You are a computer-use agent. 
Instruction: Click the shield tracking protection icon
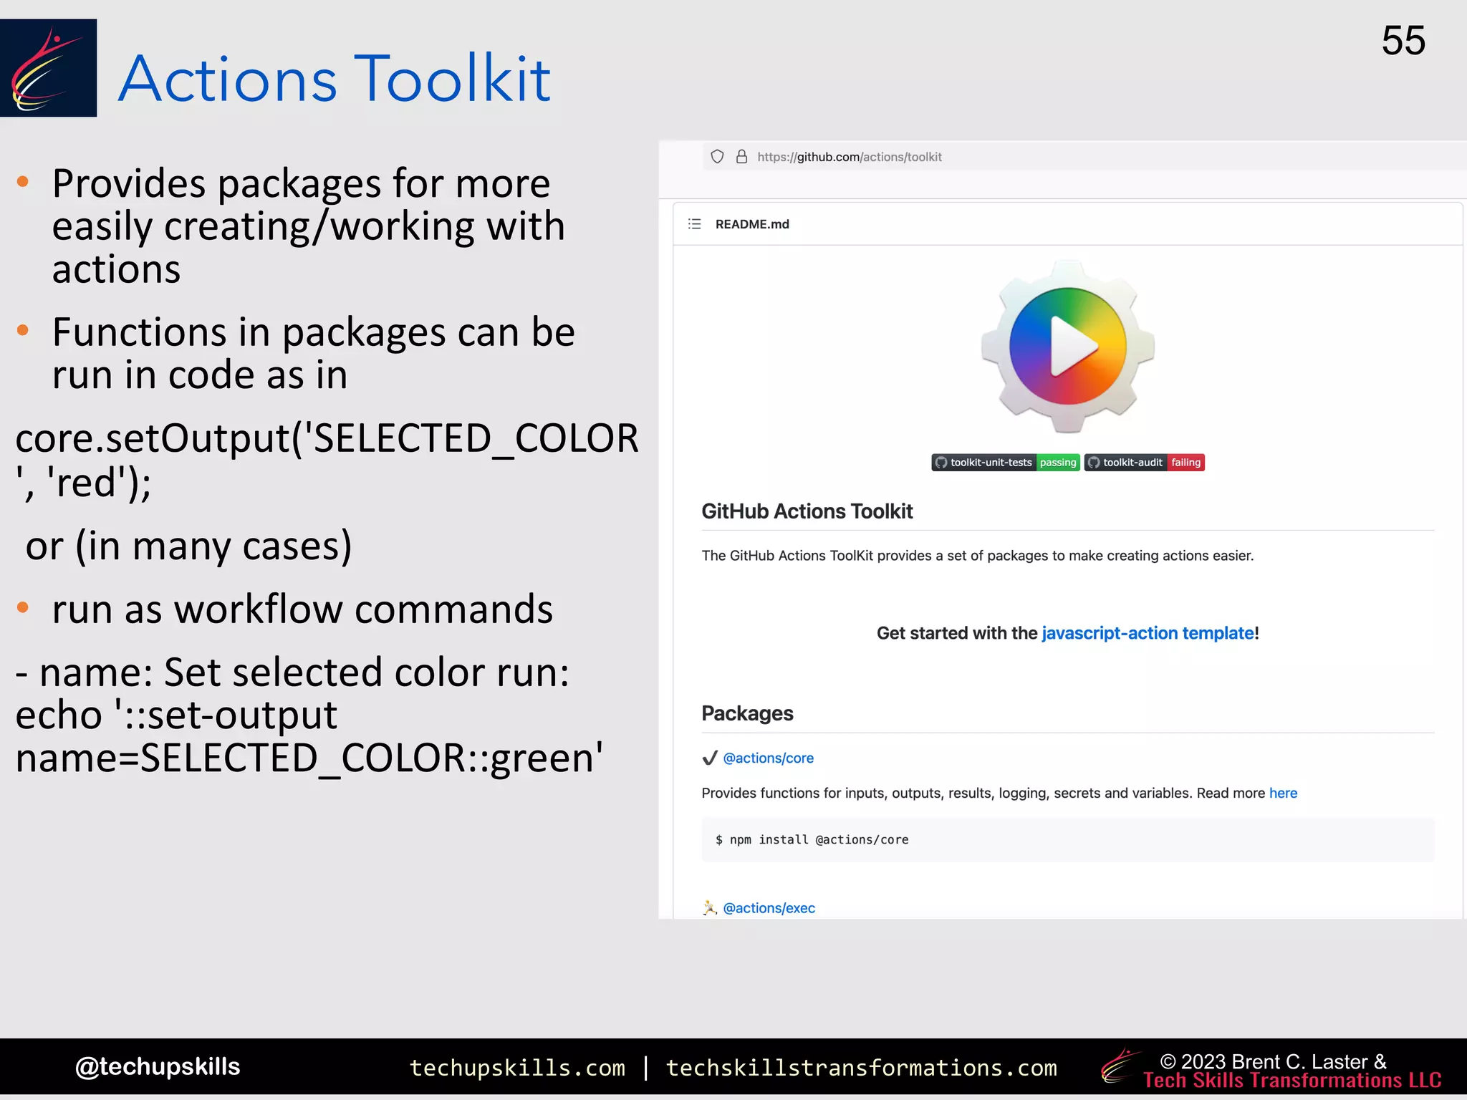[x=717, y=157]
